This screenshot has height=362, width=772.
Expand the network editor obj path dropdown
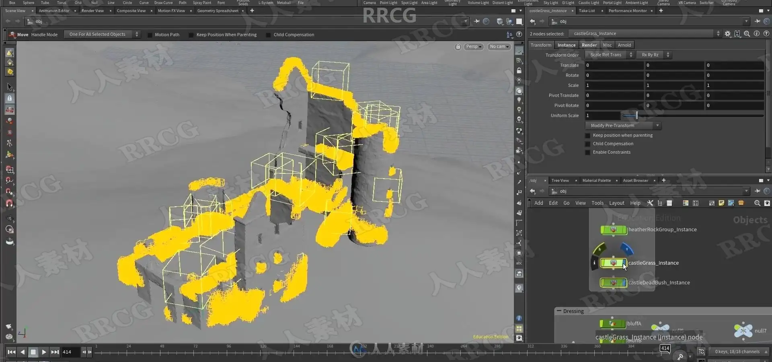pos(746,191)
